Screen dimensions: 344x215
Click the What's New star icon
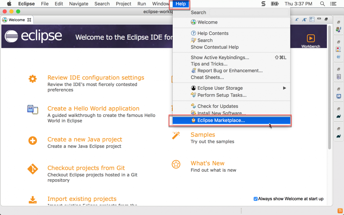click(176, 164)
